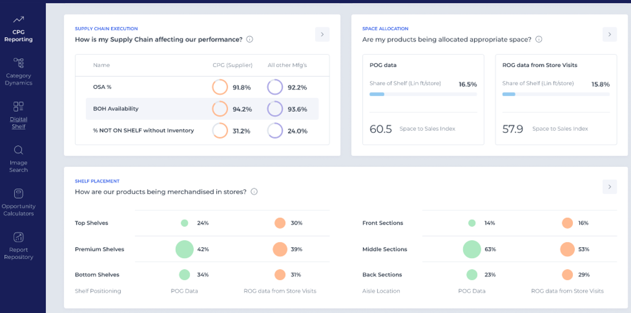Open Image Search from sidebar
Screen dimensions: 631x313
click(x=18, y=159)
